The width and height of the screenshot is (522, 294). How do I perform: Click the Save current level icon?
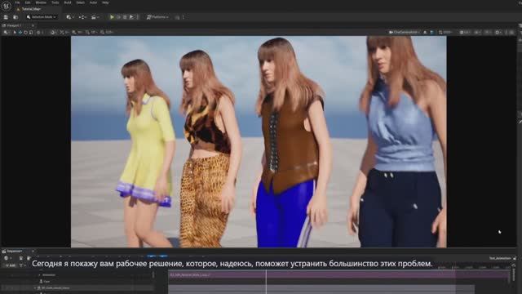click(6, 17)
